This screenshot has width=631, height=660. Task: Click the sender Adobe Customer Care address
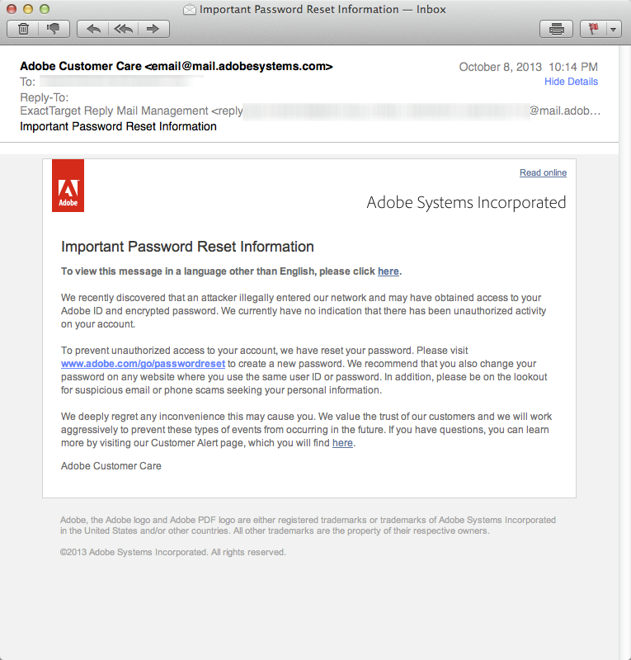click(177, 66)
